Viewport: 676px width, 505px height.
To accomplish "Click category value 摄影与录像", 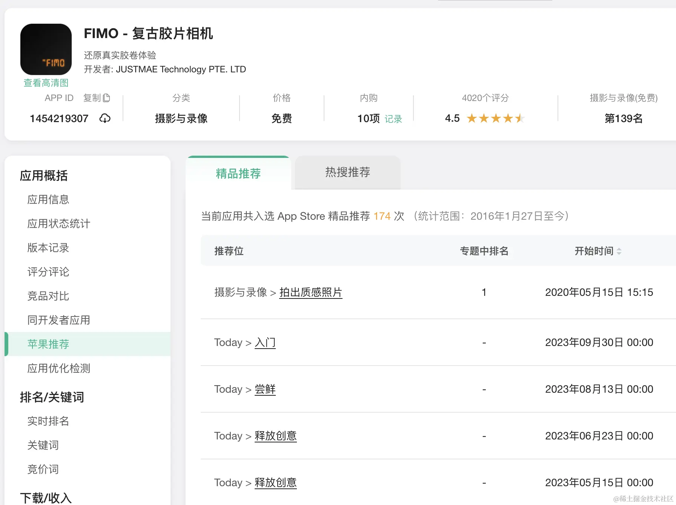I will 181,119.
